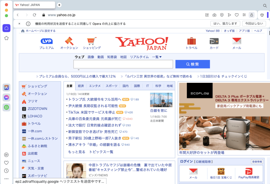Click ホームページに設定する link
The height and width of the screenshot is (184, 270).
pos(41,31)
